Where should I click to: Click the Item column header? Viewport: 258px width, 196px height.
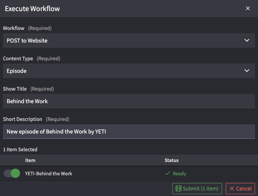30,160
